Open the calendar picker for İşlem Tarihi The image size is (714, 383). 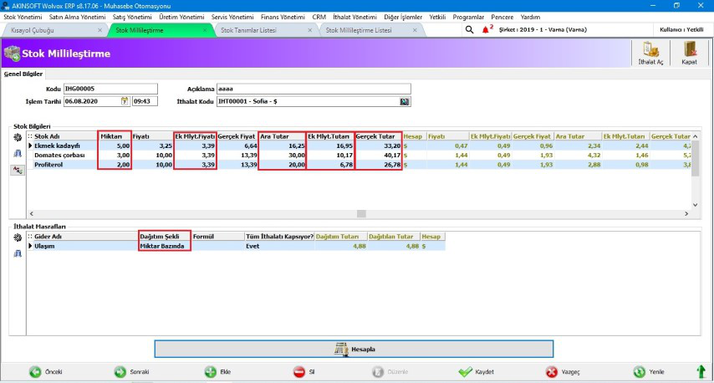coord(125,101)
